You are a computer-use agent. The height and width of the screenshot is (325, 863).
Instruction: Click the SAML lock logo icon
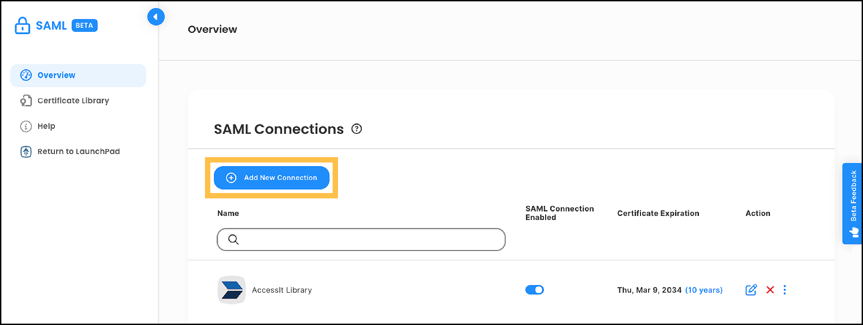pos(22,26)
